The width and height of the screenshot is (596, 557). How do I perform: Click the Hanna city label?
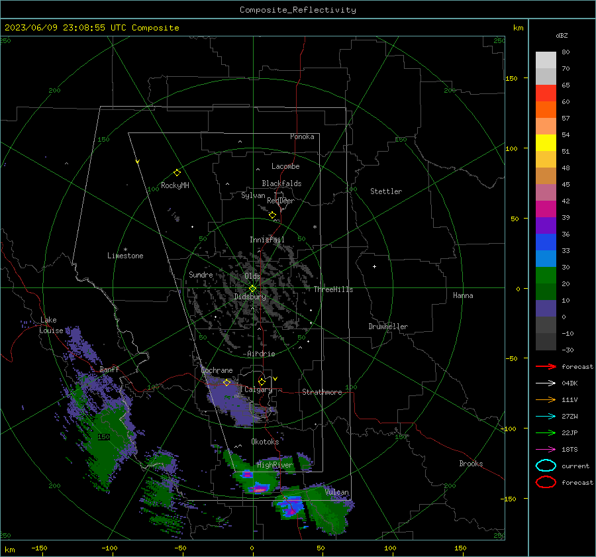click(x=463, y=295)
